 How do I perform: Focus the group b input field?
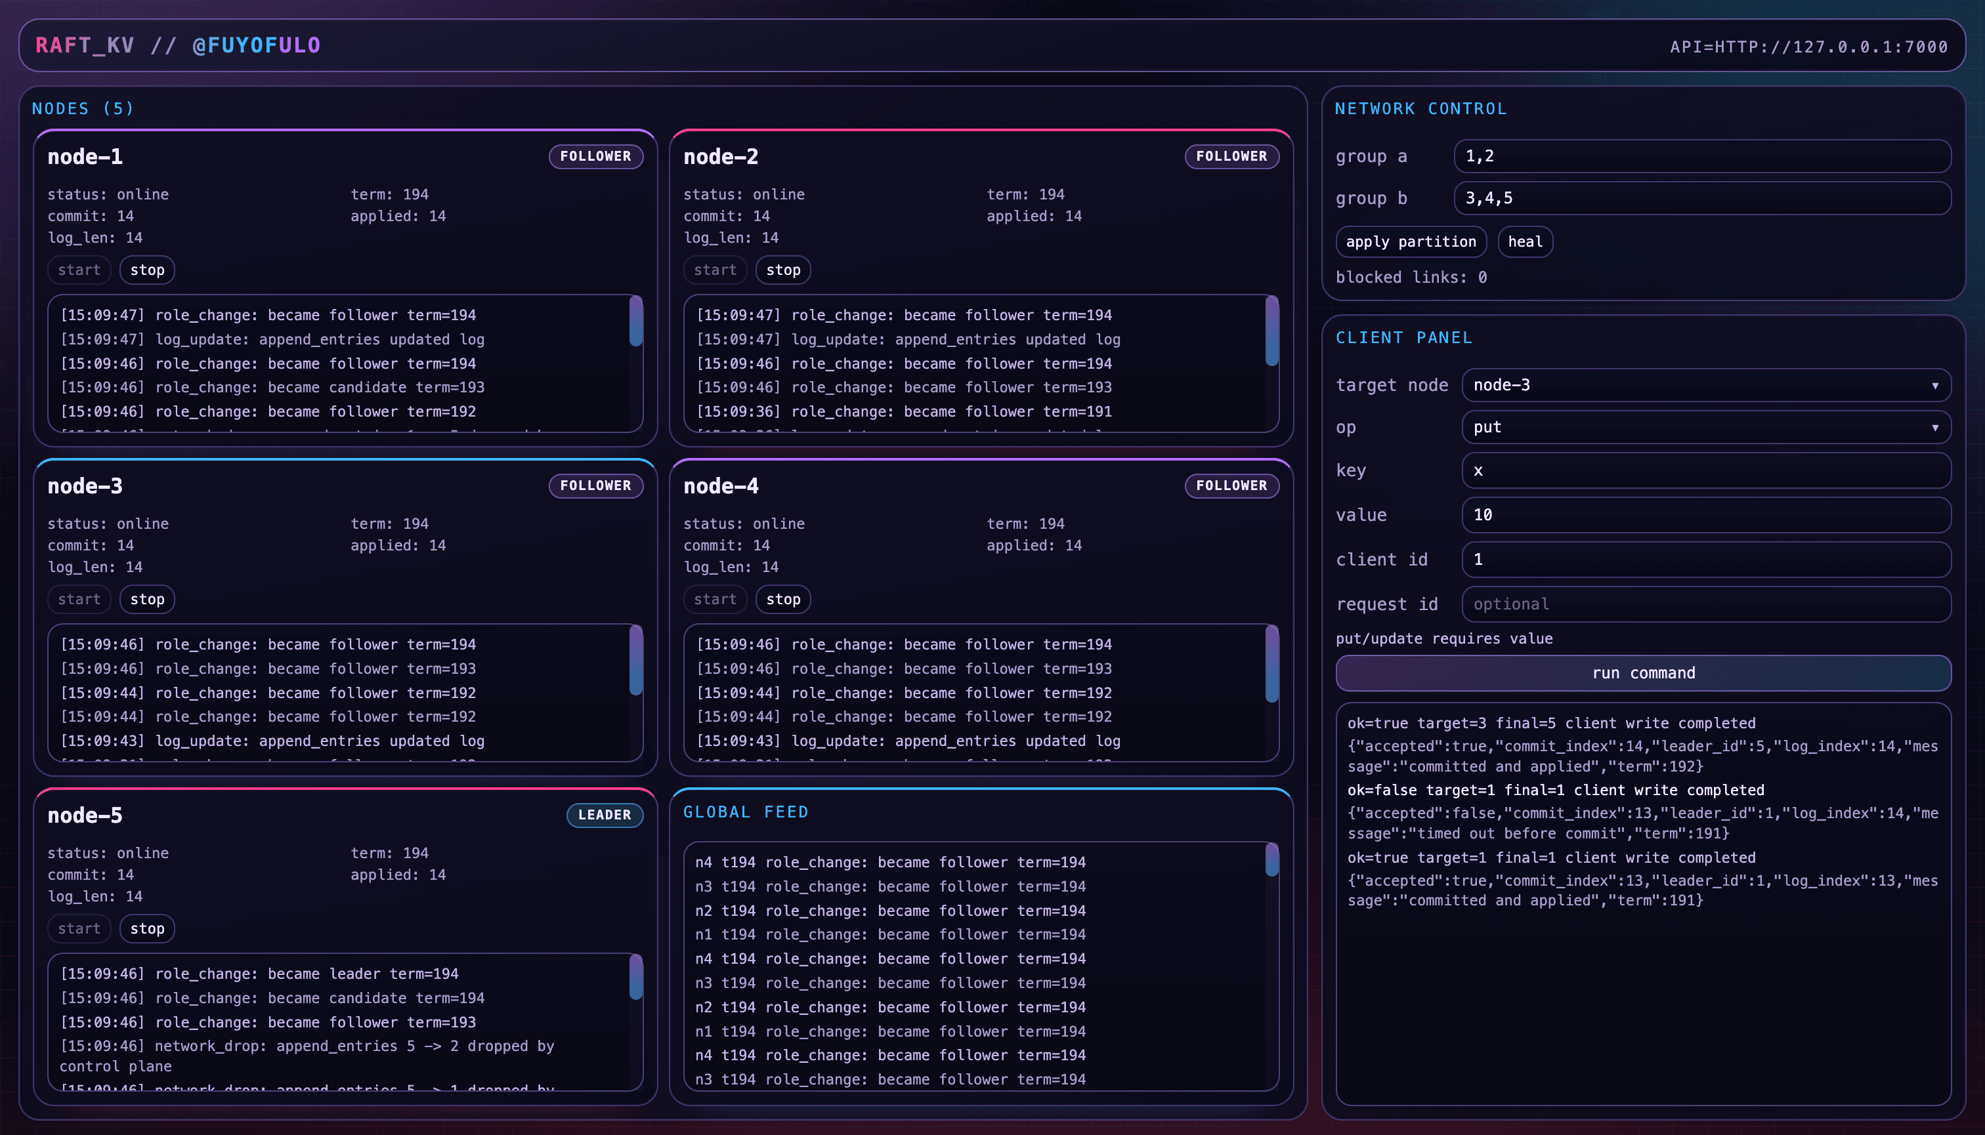pyautogui.click(x=1702, y=198)
